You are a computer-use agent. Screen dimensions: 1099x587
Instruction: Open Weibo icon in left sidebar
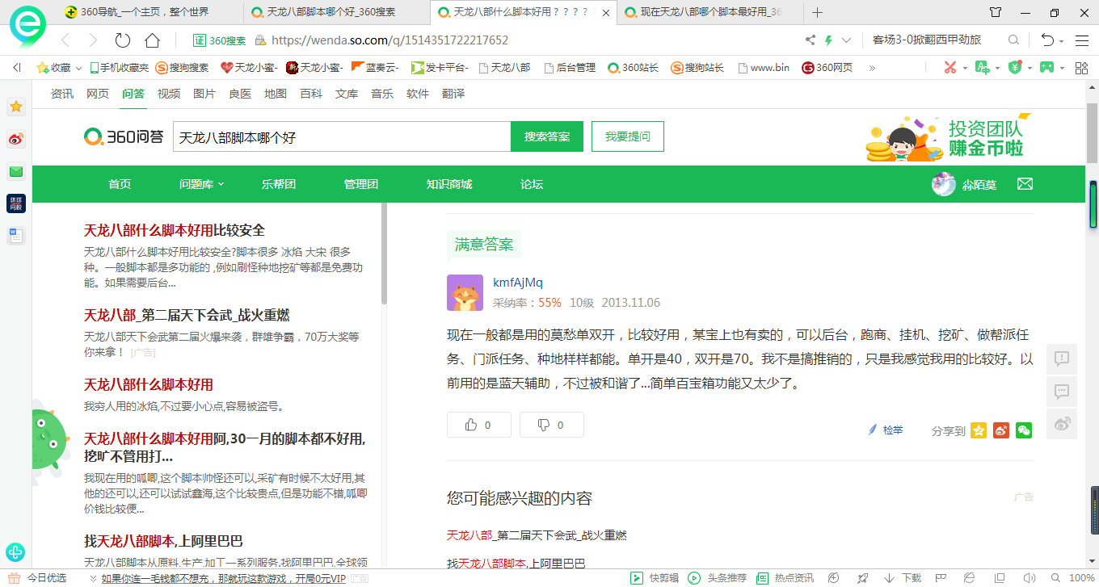(x=16, y=139)
